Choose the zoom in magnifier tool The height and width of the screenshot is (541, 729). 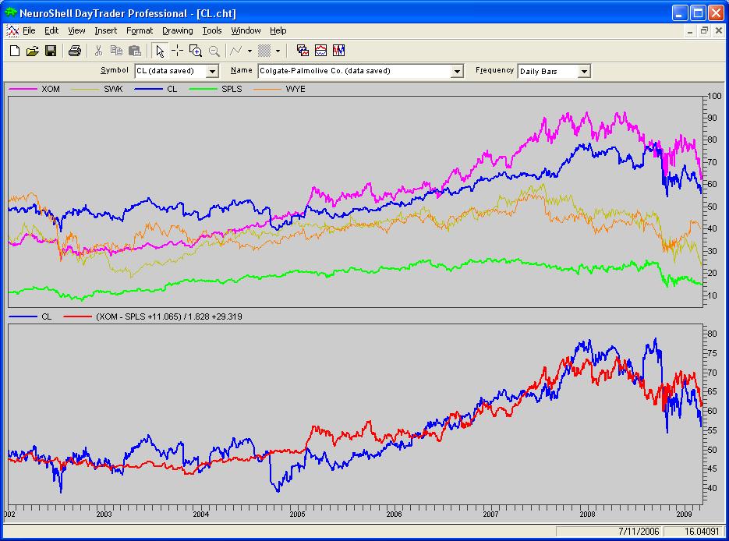click(x=196, y=51)
